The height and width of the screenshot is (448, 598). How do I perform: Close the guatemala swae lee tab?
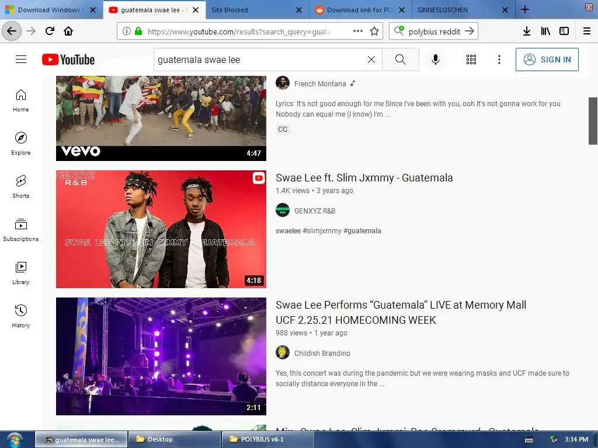click(196, 10)
